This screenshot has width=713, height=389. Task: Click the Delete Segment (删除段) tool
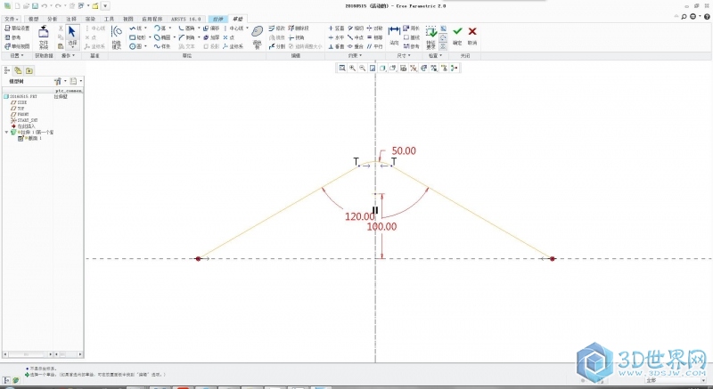(x=299, y=28)
